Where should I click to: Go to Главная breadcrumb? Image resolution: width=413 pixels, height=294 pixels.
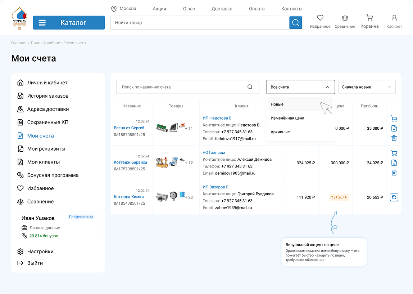19,43
